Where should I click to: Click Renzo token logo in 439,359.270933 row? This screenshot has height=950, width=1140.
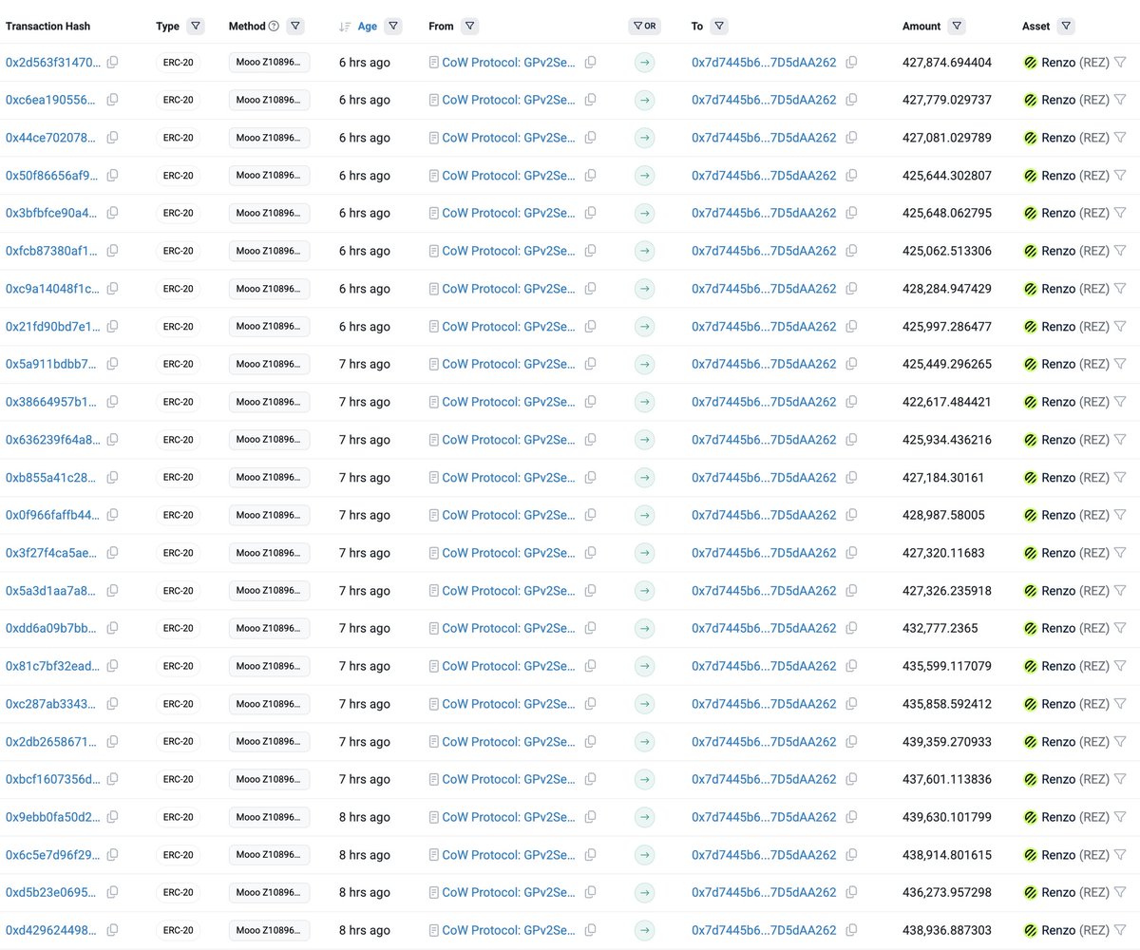[x=1030, y=742]
